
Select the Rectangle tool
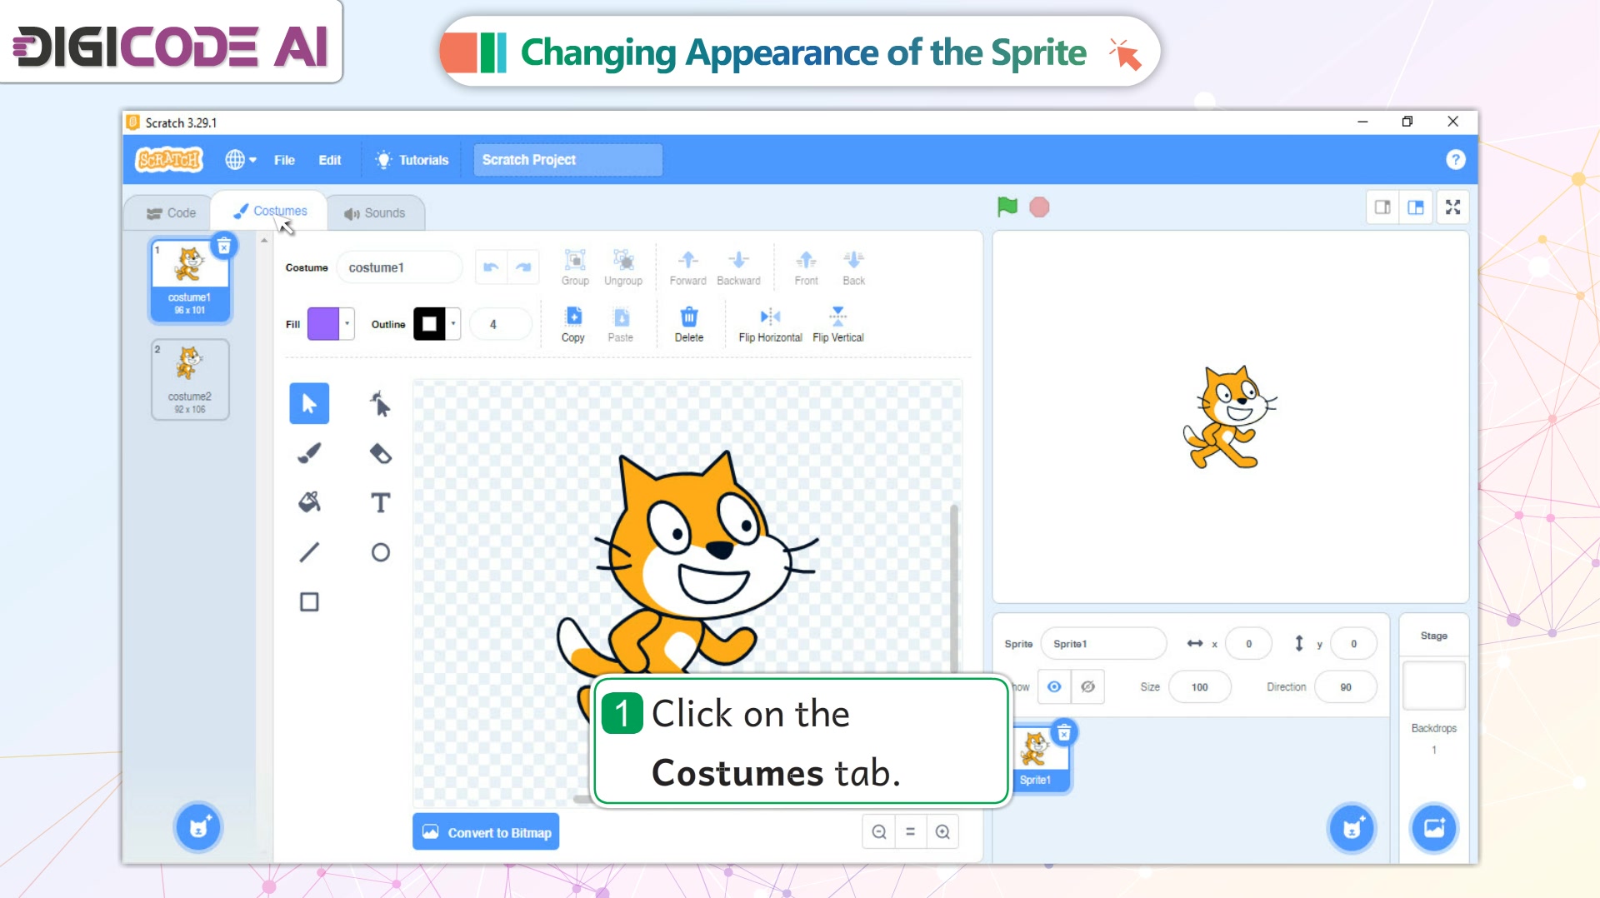(x=309, y=601)
